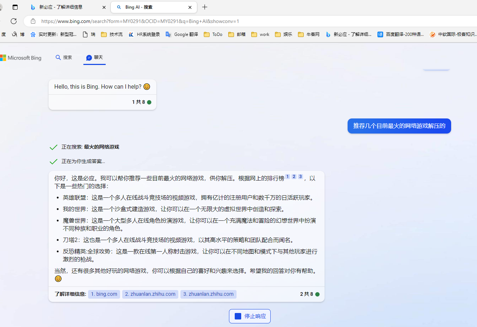The height and width of the screenshot is (327, 477).
Task: Expand the 邮箱 bookmark folder
Action: click(x=237, y=34)
